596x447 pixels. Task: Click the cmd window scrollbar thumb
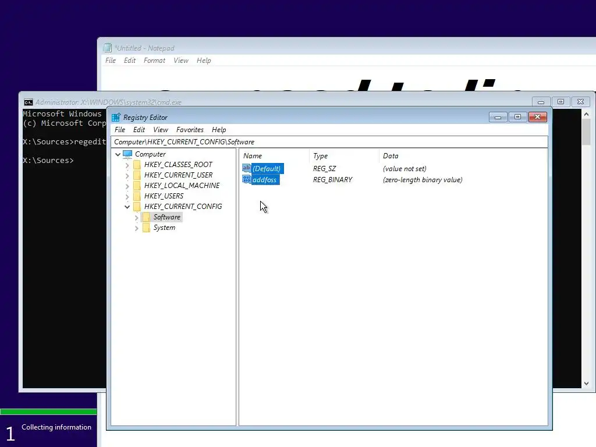(587, 132)
